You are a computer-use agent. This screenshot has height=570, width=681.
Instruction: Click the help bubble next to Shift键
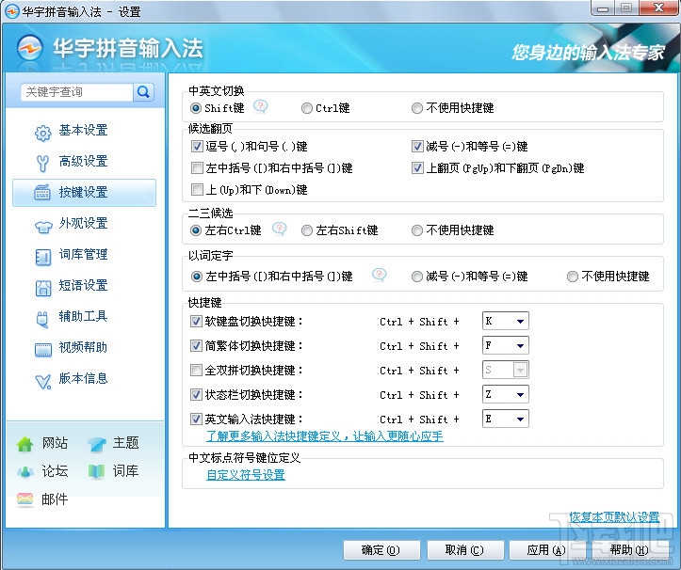point(261,106)
